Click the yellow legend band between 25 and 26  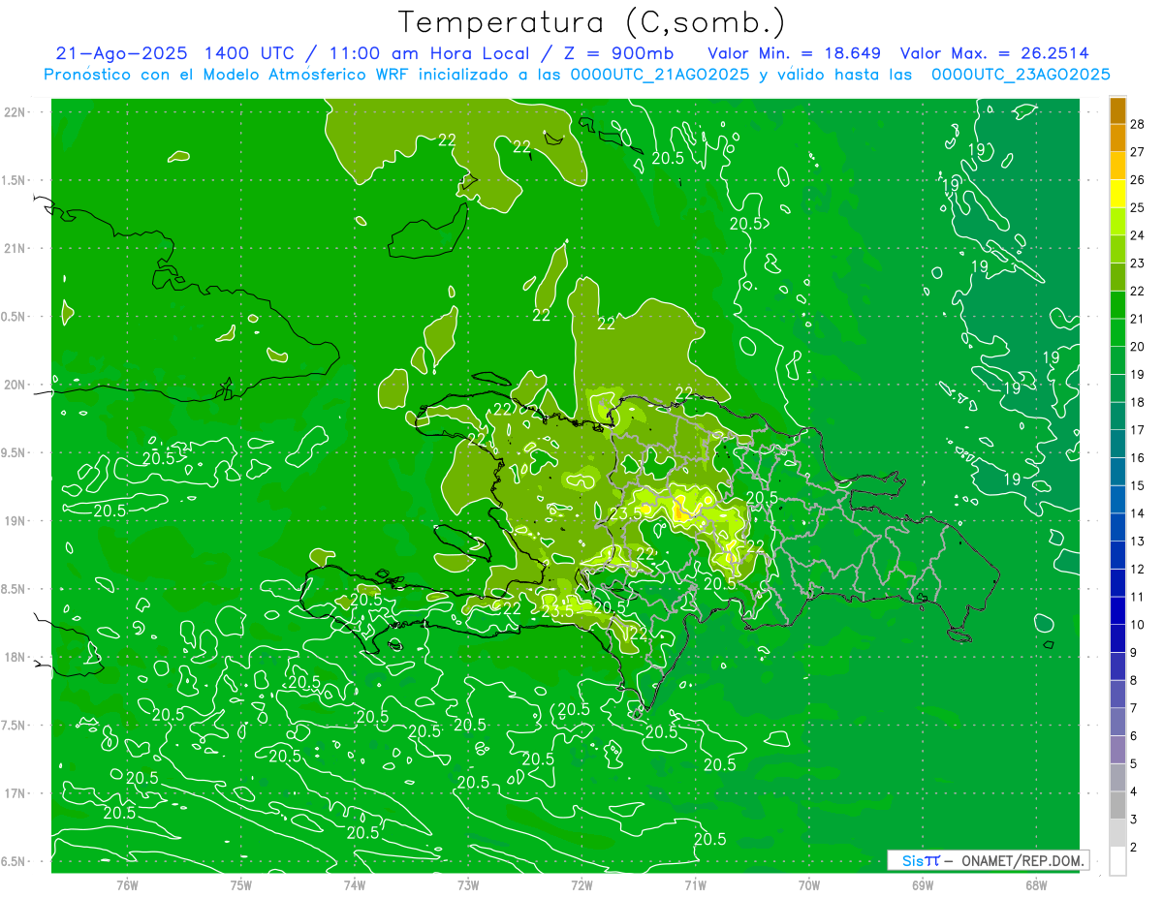1117,194
